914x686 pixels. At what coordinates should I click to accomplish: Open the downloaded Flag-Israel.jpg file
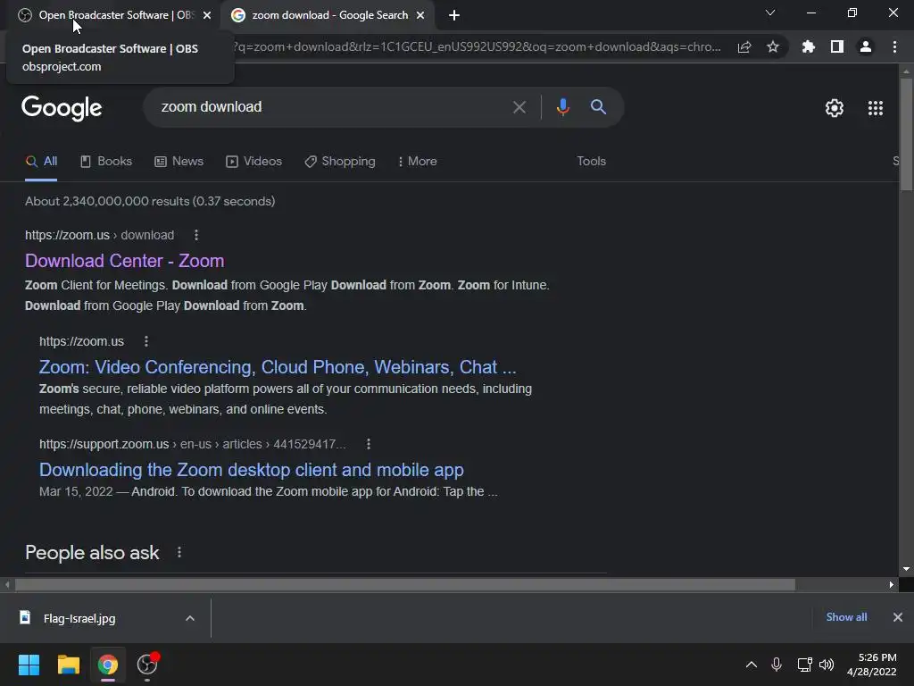(79, 618)
